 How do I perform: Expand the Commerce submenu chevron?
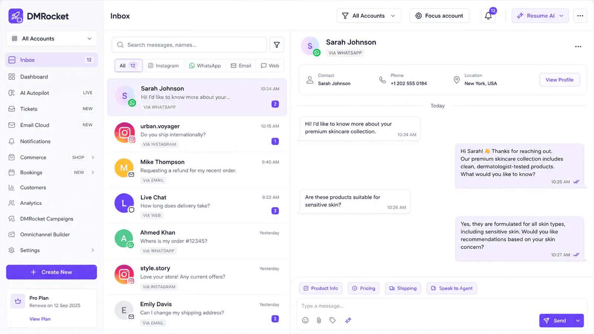point(92,157)
